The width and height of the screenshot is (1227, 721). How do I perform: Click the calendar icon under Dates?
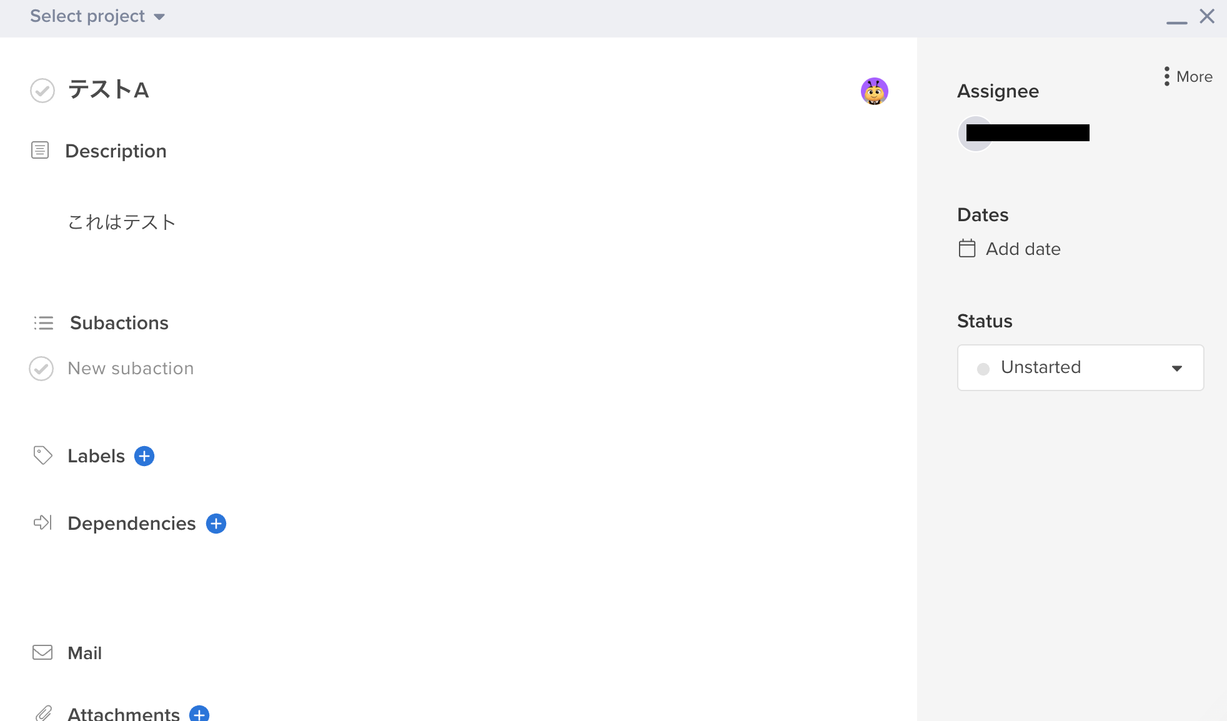966,249
